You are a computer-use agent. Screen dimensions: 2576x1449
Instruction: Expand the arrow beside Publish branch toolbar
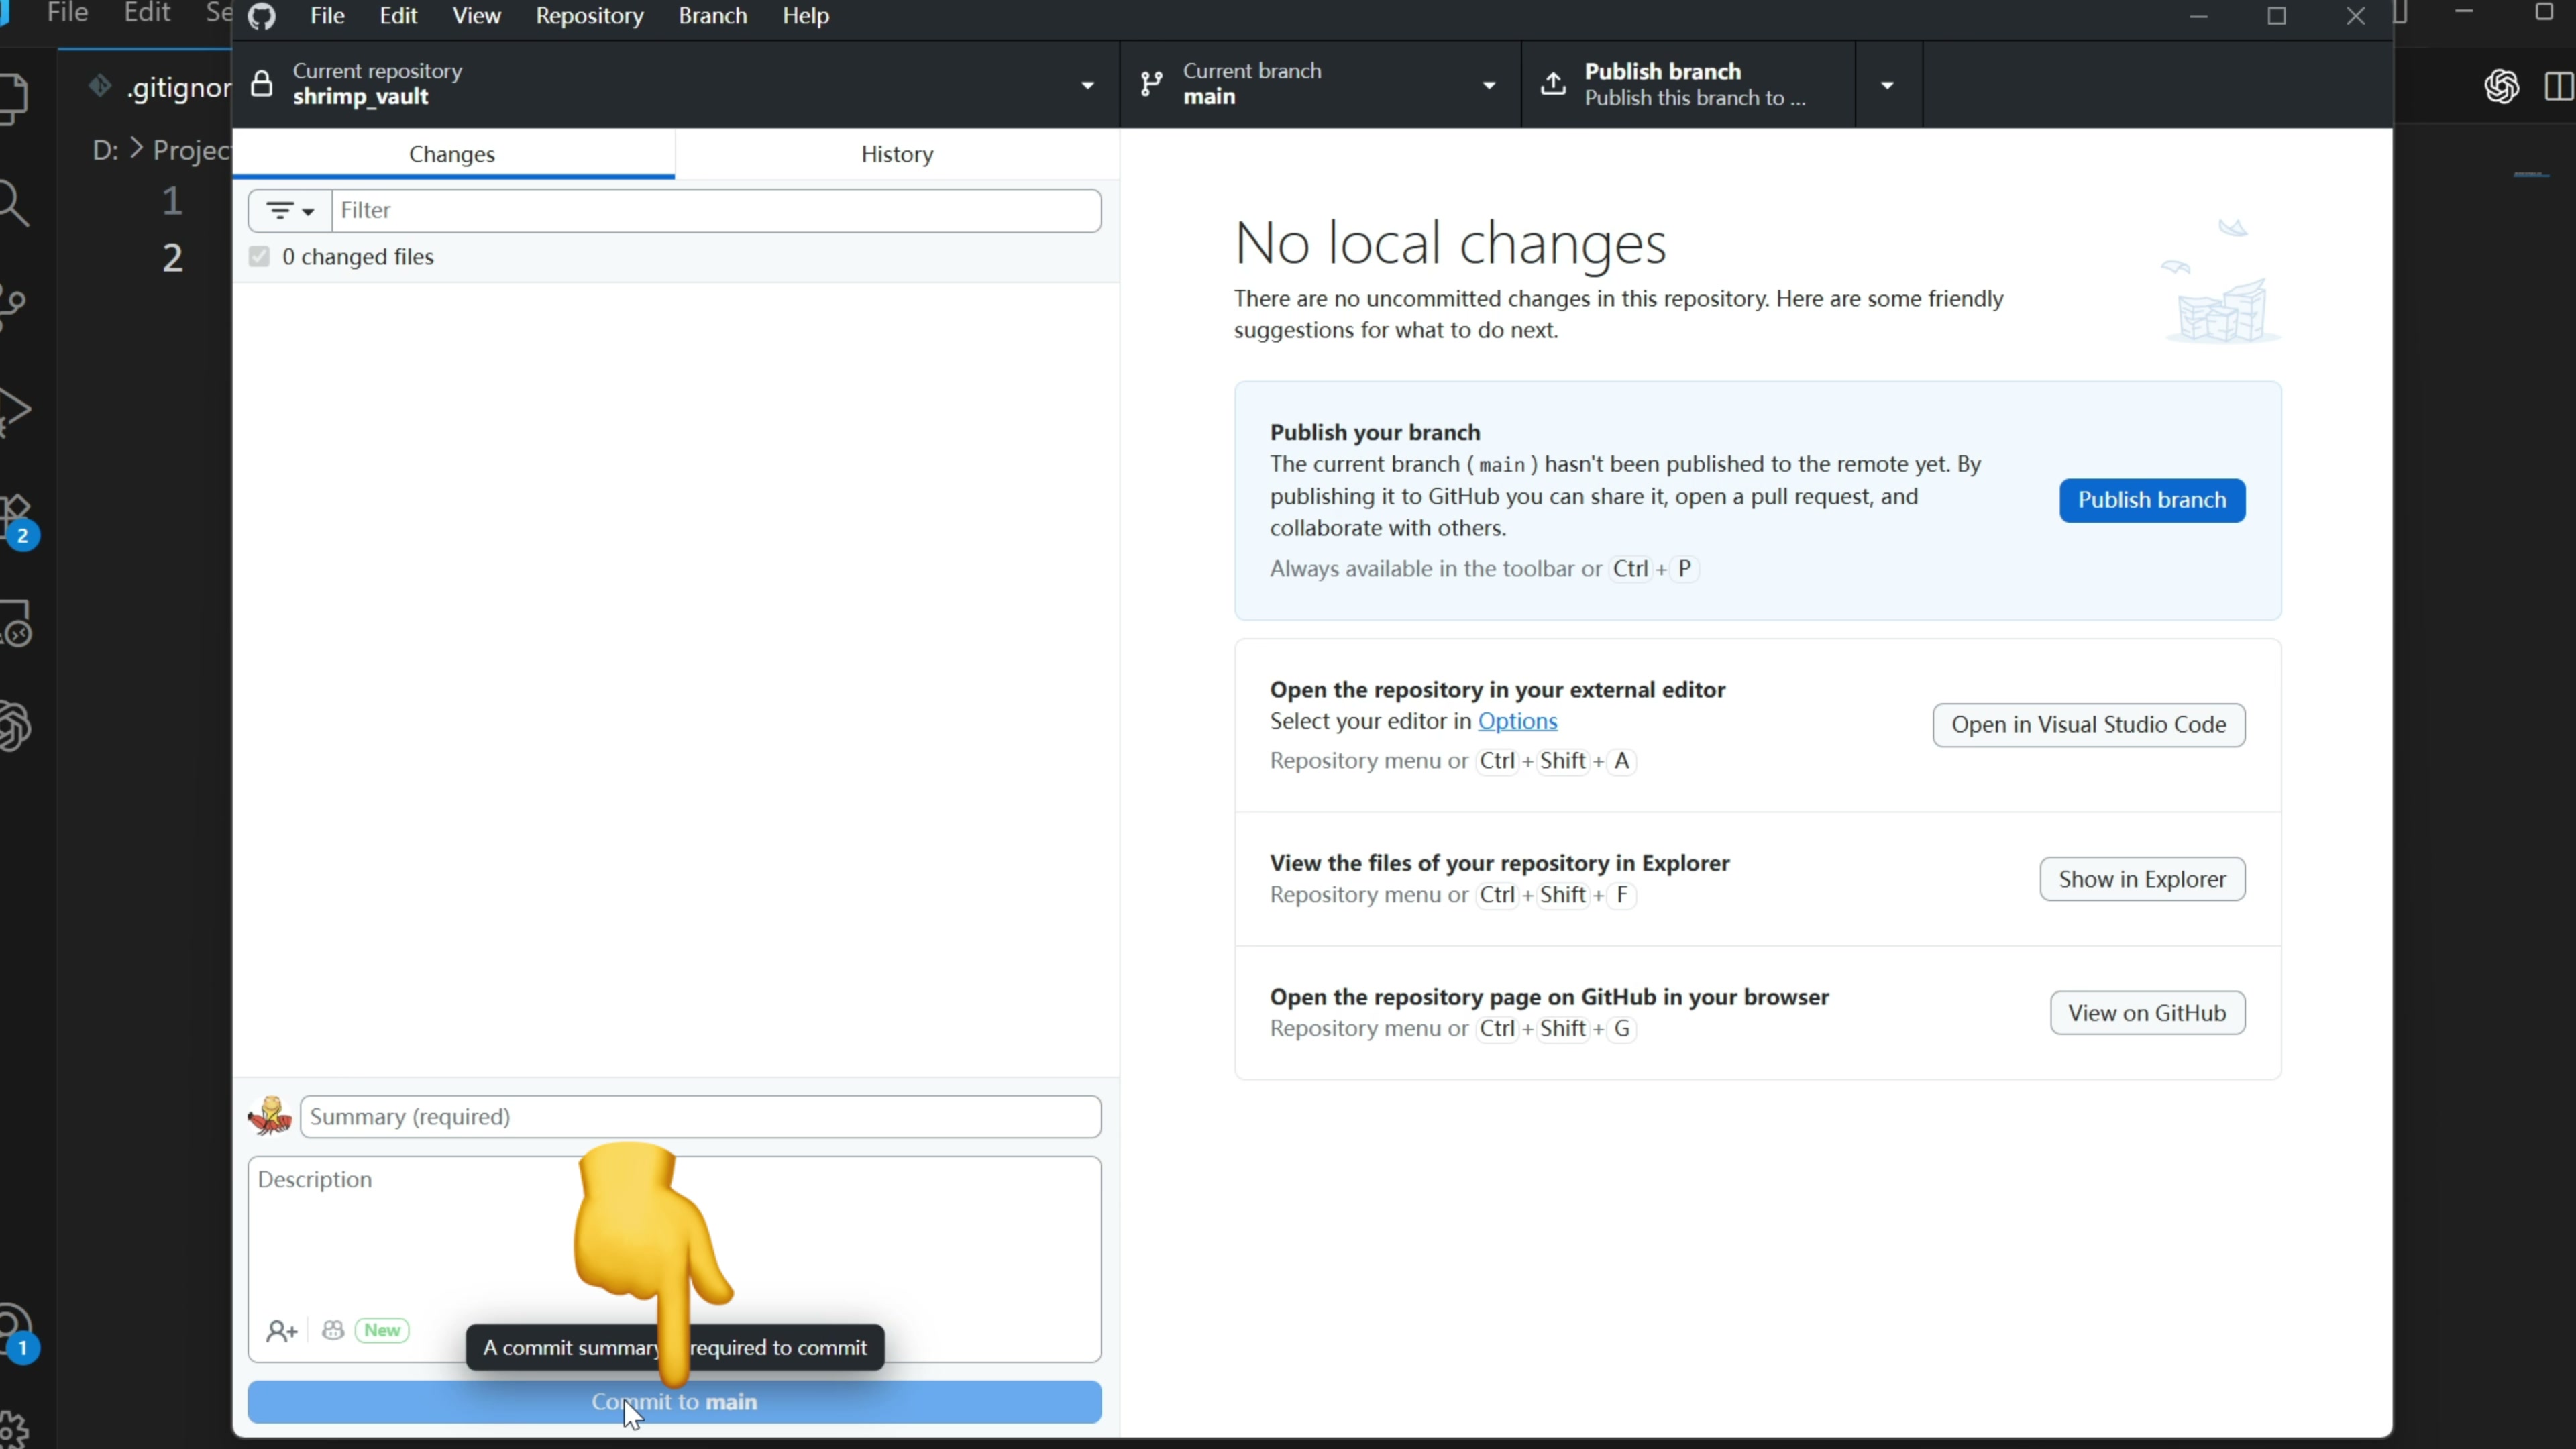pos(1887,85)
